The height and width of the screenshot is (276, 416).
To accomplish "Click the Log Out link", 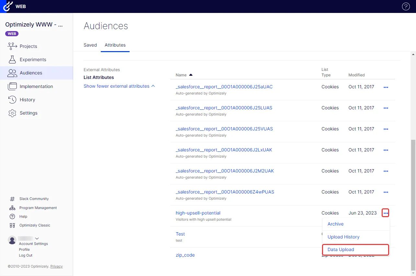I will point(26,255).
